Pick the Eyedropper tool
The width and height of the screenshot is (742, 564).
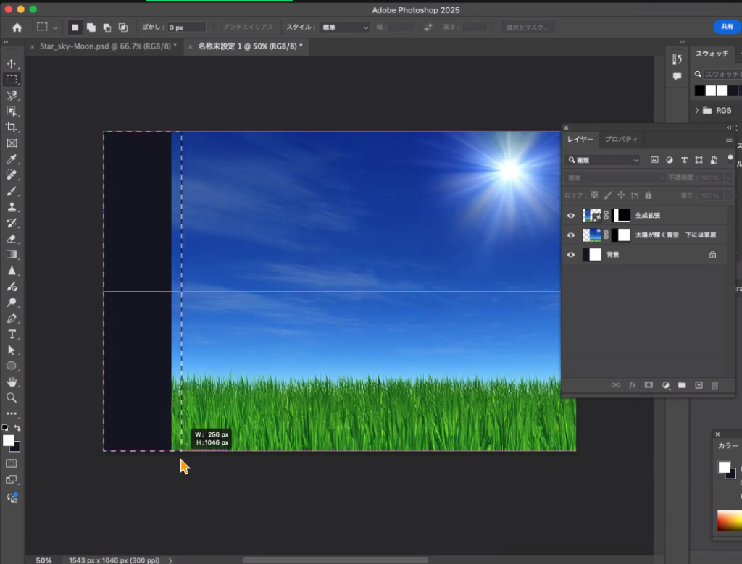(x=12, y=159)
